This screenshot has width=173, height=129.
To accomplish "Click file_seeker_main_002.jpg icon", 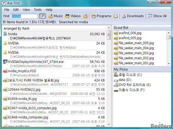I will click(x=116, y=58).
